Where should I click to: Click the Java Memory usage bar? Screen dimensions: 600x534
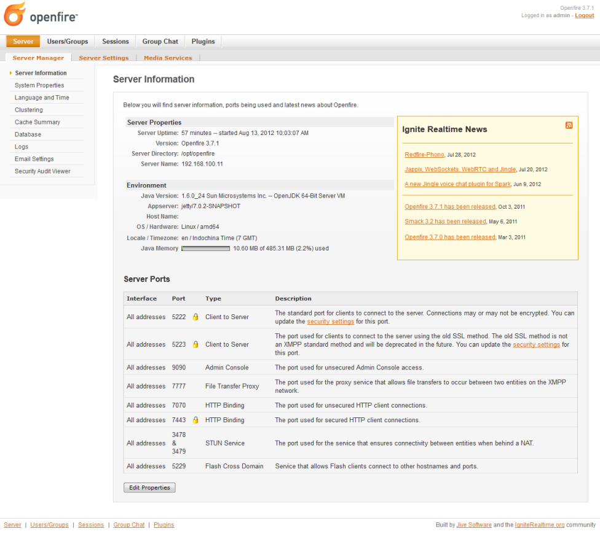click(x=205, y=249)
